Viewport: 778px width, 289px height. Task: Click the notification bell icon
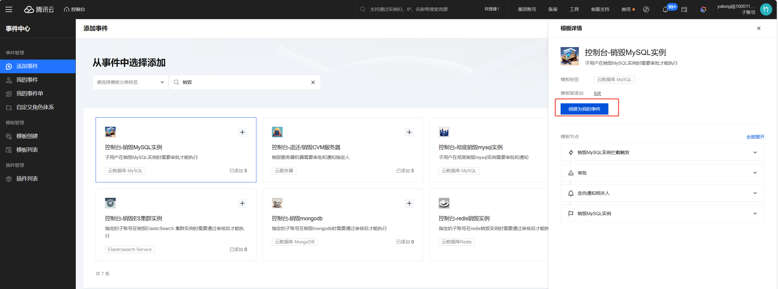(x=665, y=10)
